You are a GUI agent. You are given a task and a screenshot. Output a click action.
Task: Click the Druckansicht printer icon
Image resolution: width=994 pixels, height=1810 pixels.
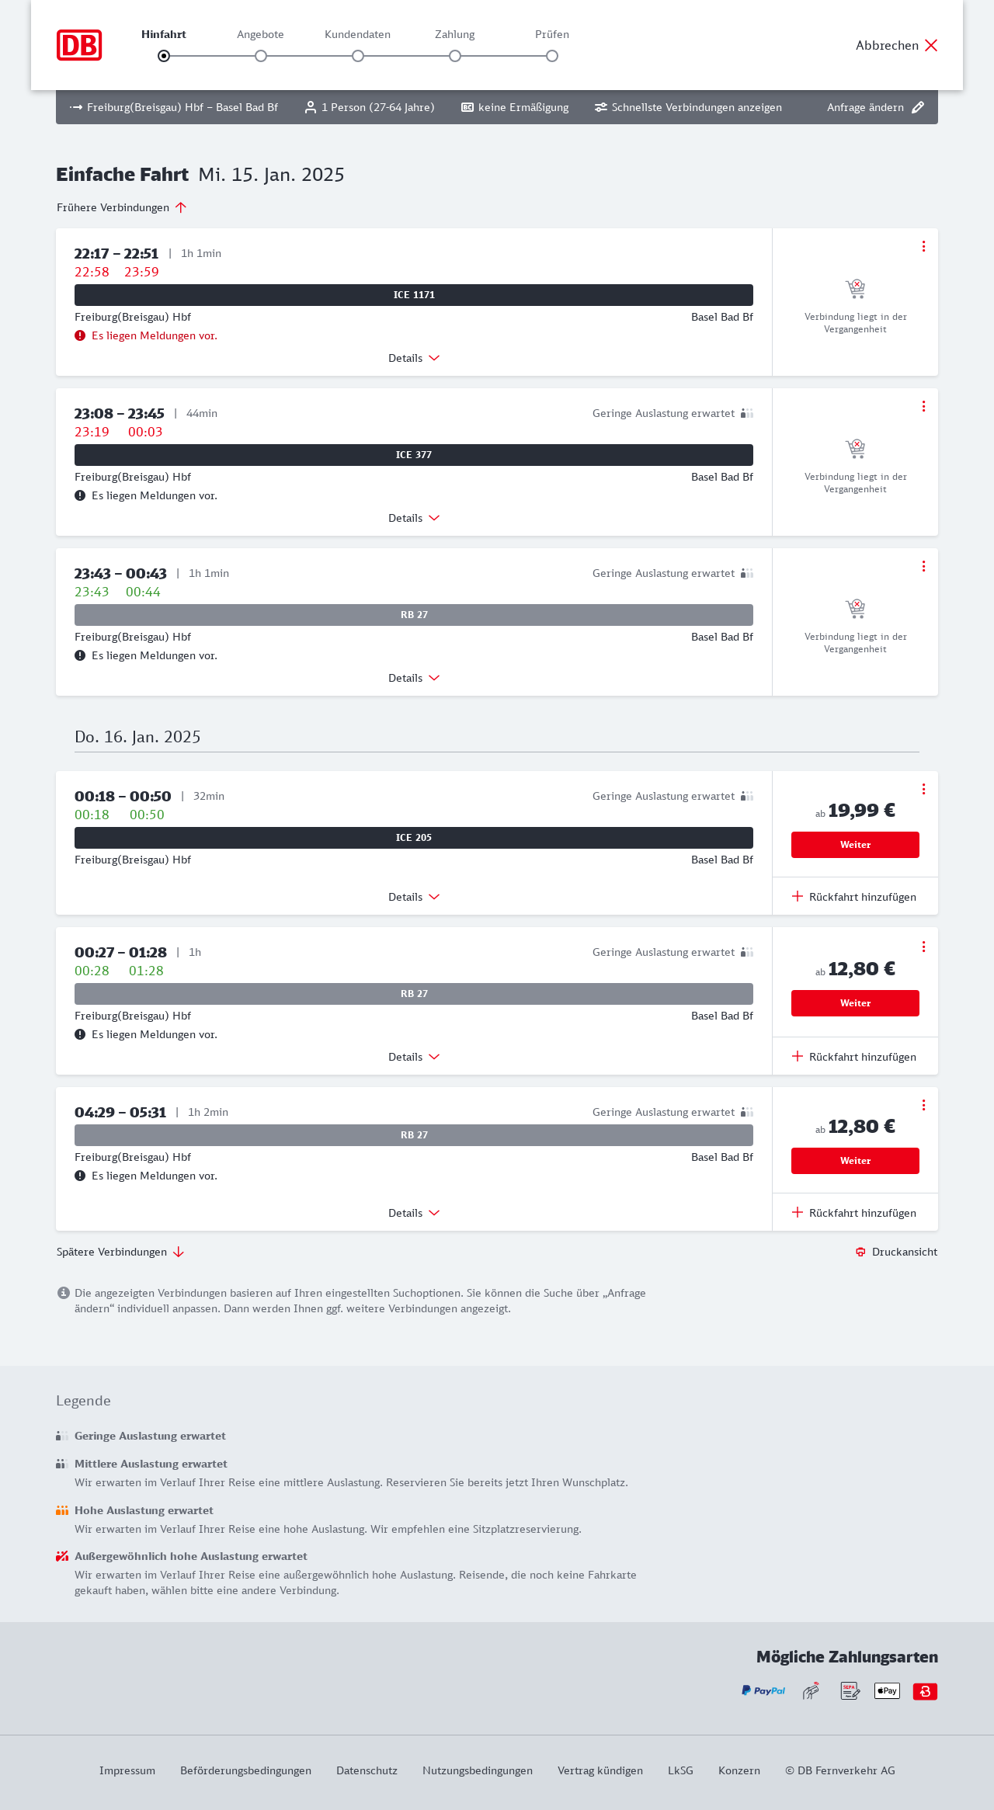coord(860,1252)
